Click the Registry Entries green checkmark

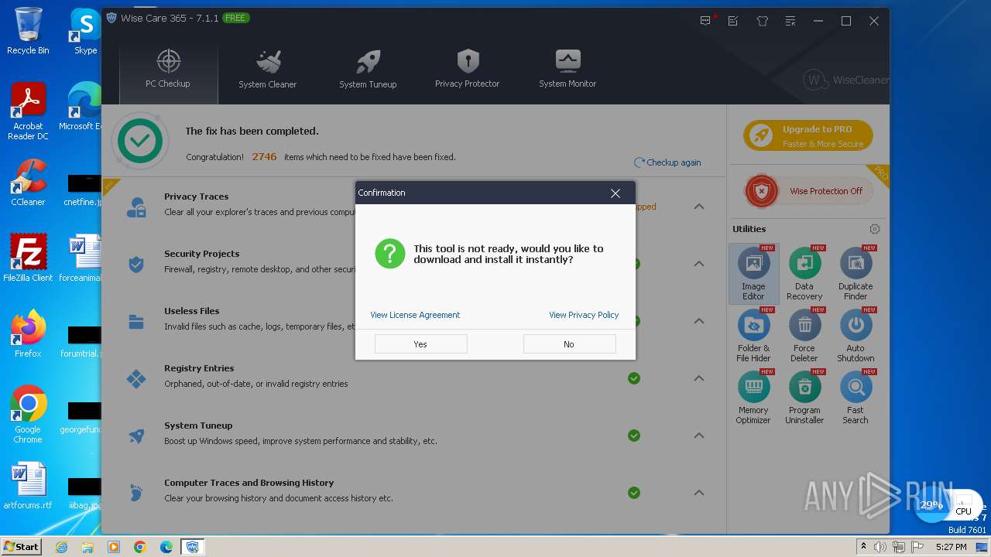point(634,378)
